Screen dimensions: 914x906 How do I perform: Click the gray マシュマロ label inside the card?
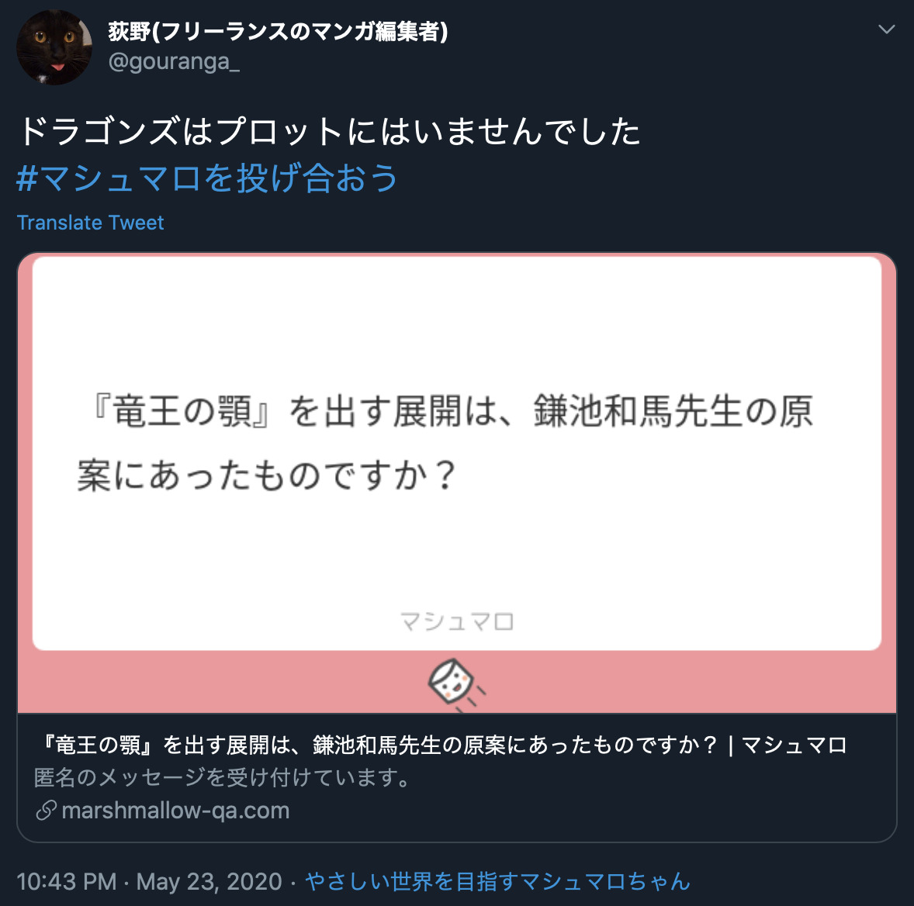tap(456, 621)
